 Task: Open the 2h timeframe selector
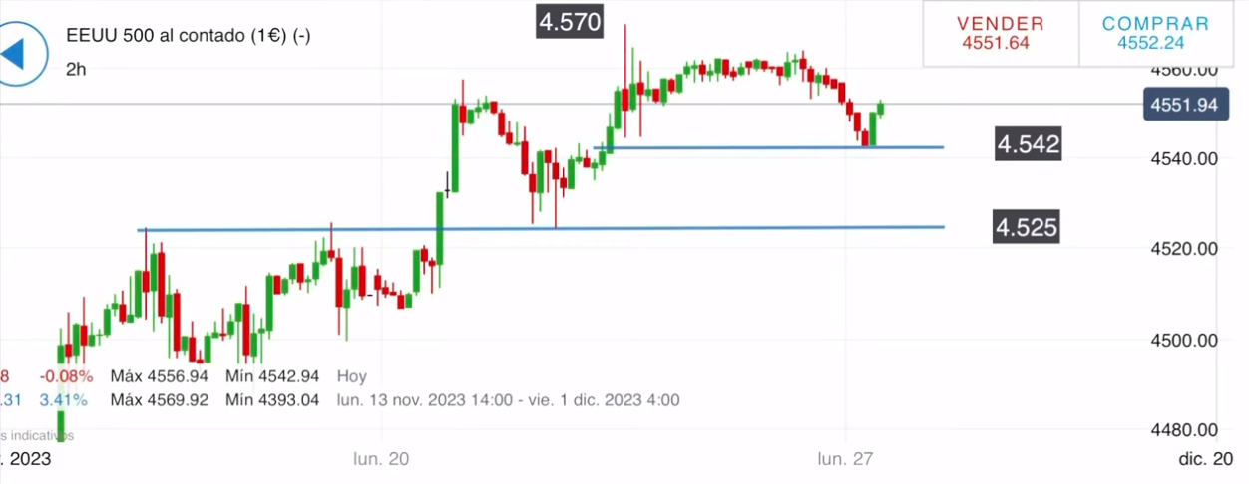[76, 69]
